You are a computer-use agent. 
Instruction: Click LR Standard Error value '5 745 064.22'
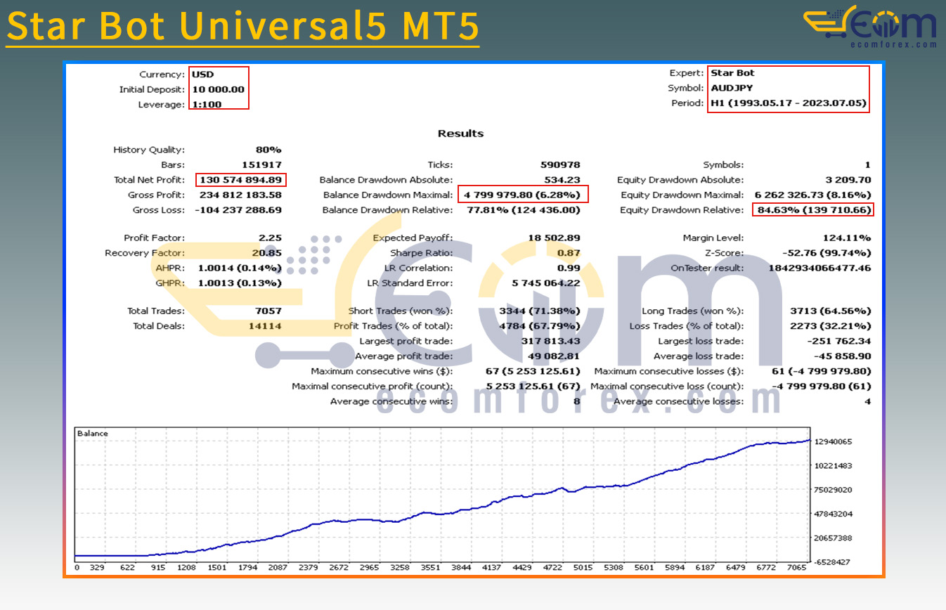click(547, 283)
